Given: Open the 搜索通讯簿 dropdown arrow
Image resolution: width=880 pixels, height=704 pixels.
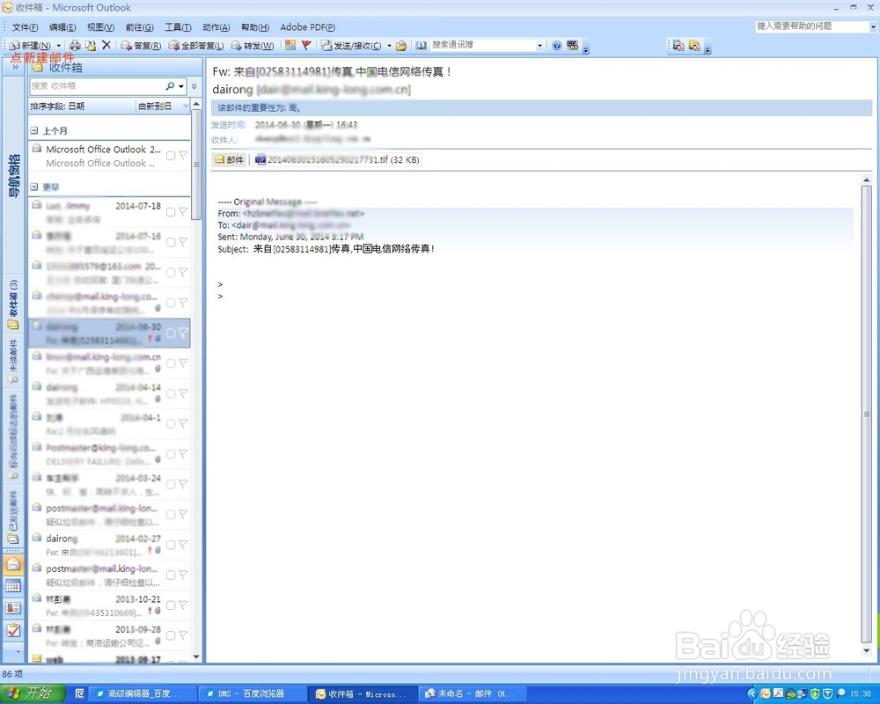Looking at the screenshot, I should pyautogui.click(x=540, y=46).
